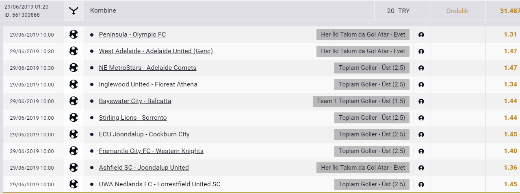Image resolution: width=520 pixels, height=194 pixels.
Task: Click the Toplam Goller - Üst (2.5) label for Stirling Lions
Action: (x=372, y=118)
